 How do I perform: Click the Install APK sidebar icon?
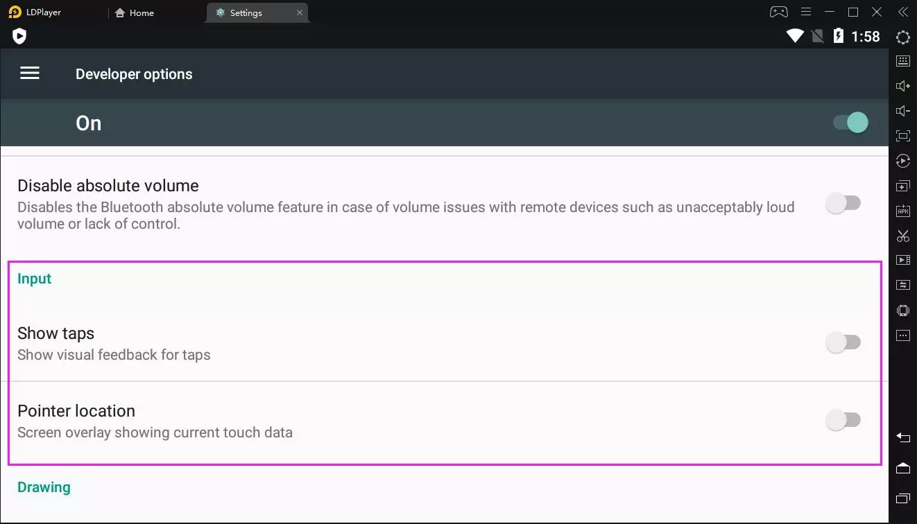coord(902,211)
